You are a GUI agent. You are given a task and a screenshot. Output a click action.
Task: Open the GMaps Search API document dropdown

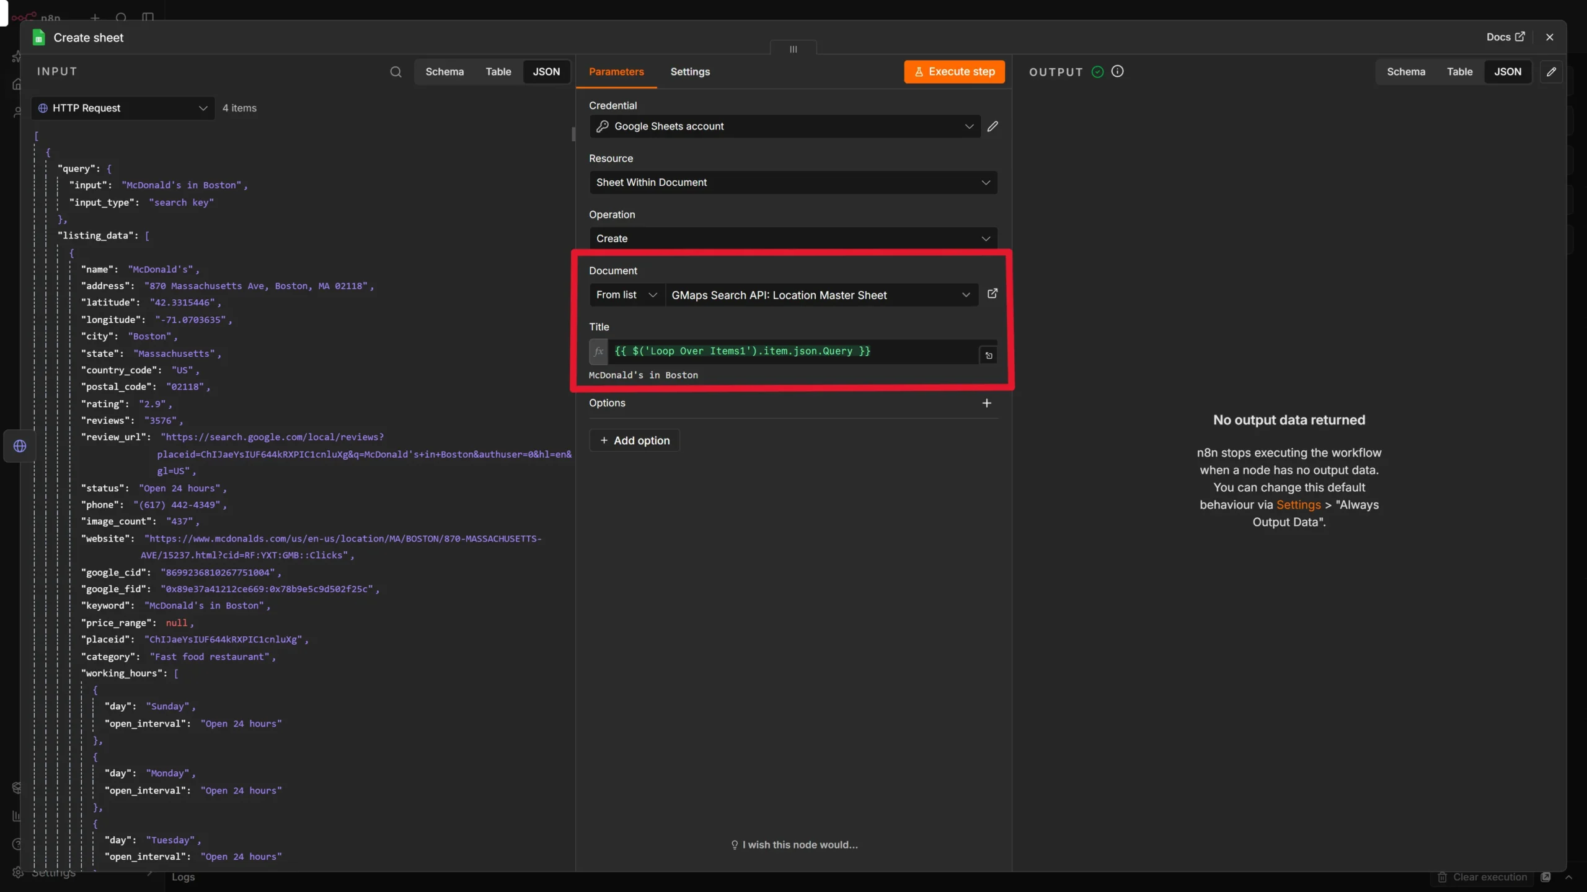(x=821, y=295)
